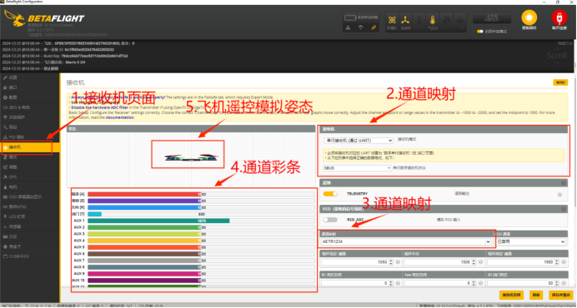Screen dimensions: 577x308
Task: Click the gyro sensor status icon
Action: click(x=392, y=22)
